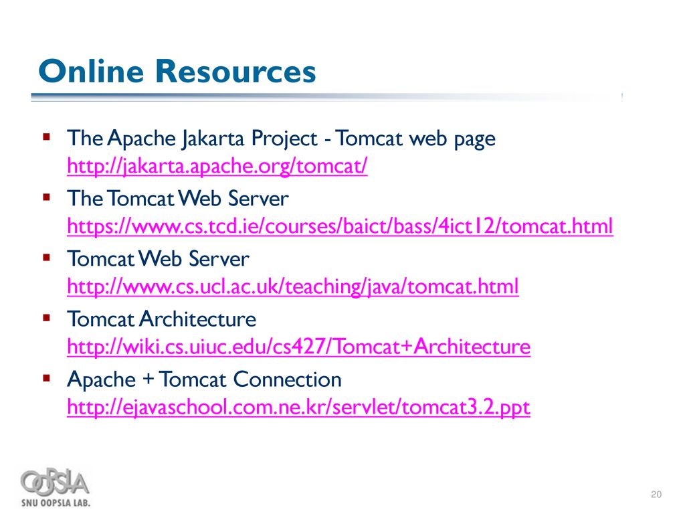The image size is (685, 514).
Task: Click the slide number 20
Action: point(656,495)
